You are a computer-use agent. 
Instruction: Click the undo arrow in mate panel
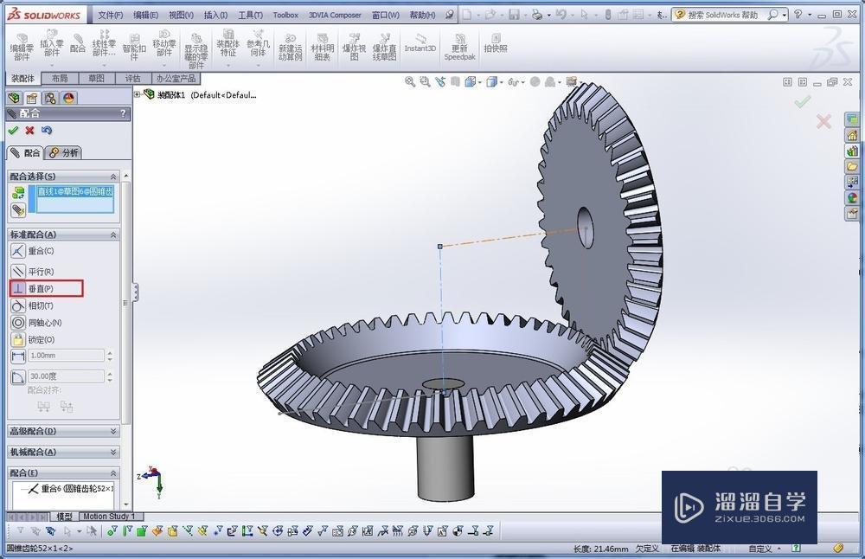pyautogui.click(x=47, y=130)
